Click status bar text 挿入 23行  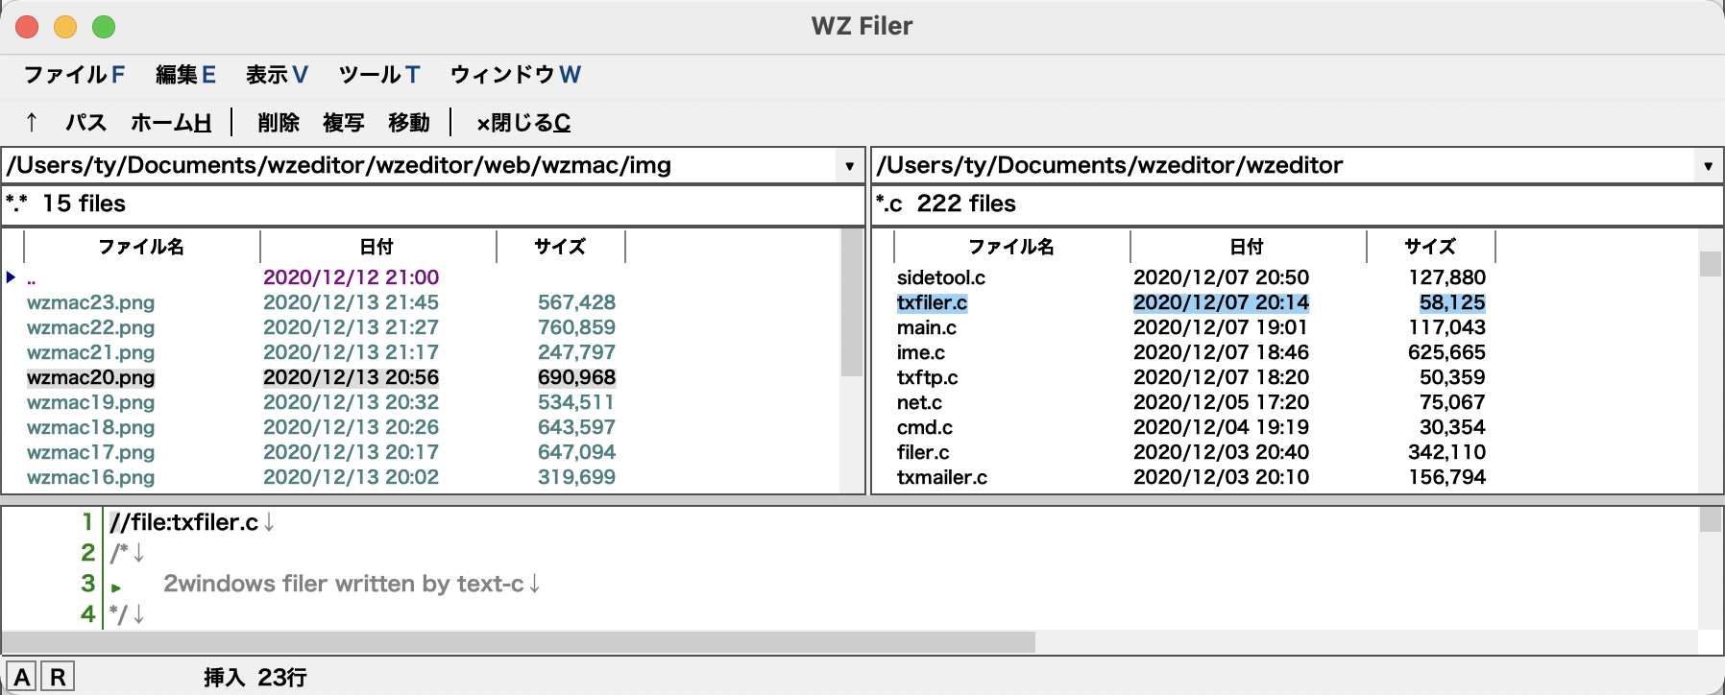point(255,678)
